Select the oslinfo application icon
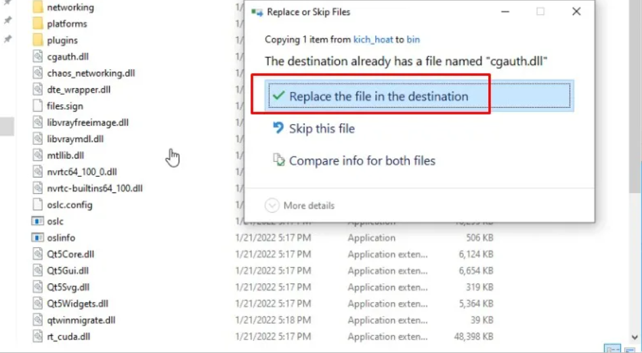This screenshot has width=642, height=353. point(38,238)
